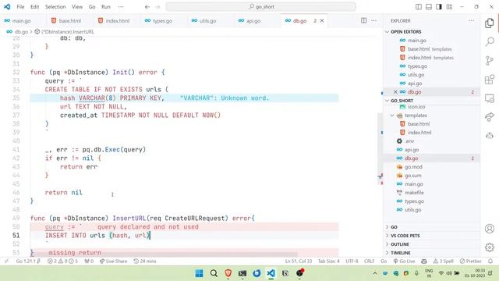Viewport: 499px width, 281px height.
Task: Open the Live Share view icon
Action: tap(490, 116)
